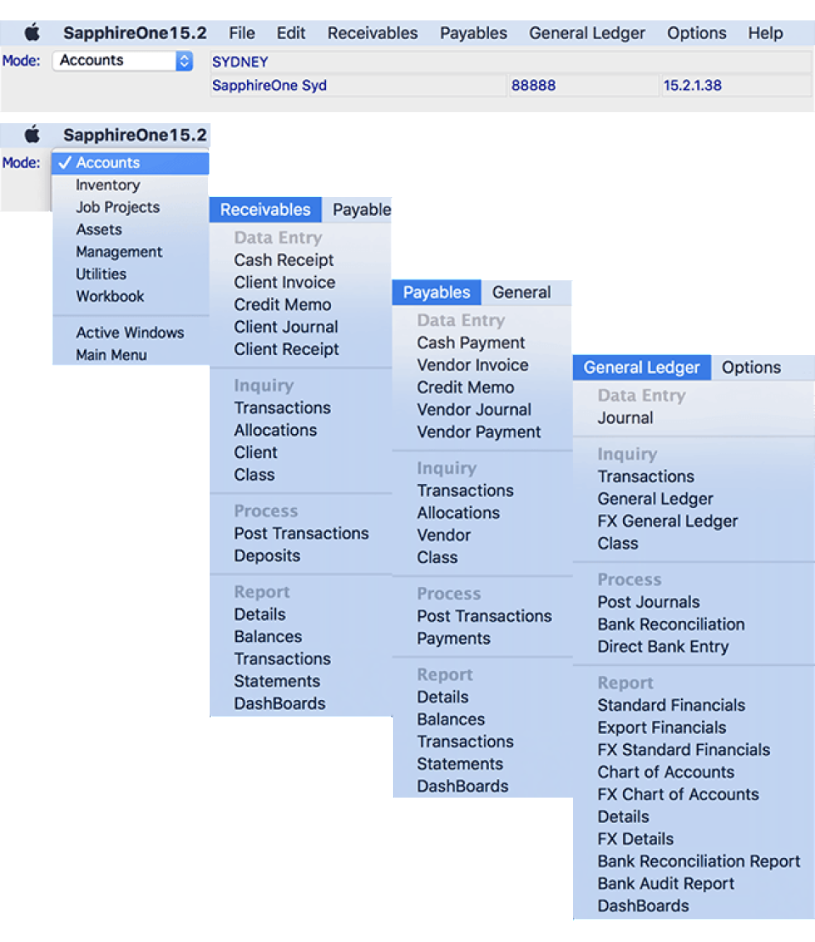Click the 15.2.1.38 version field

(x=736, y=85)
